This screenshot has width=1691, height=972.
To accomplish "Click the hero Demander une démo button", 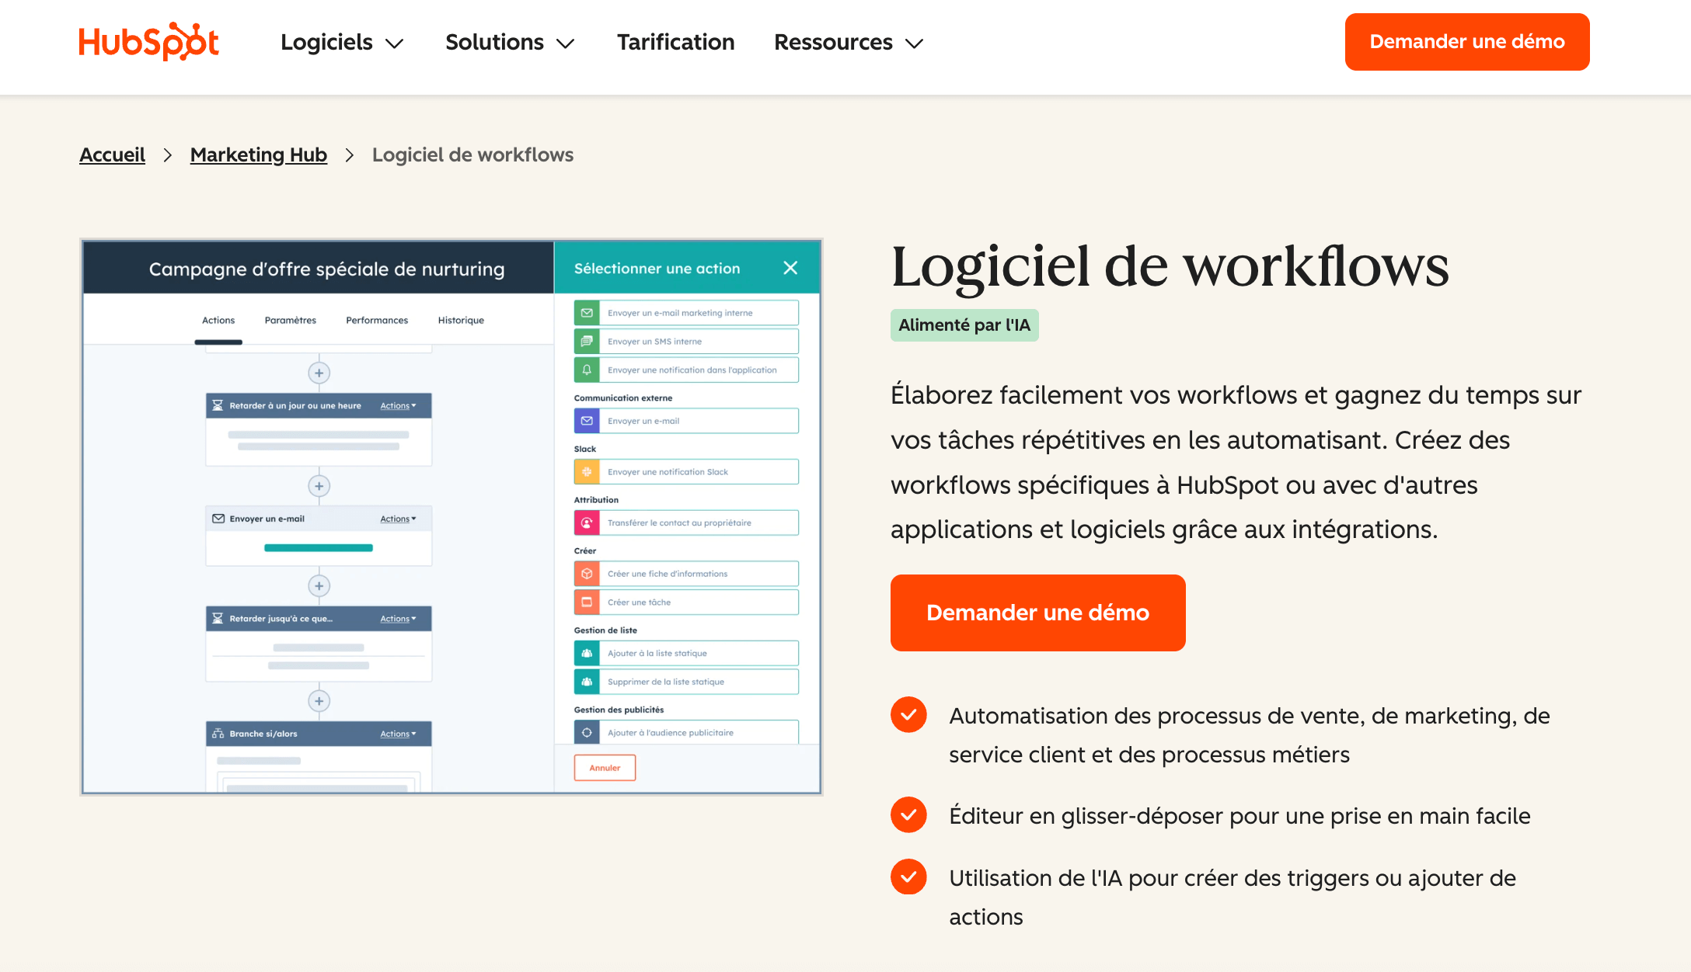I will coord(1037,613).
